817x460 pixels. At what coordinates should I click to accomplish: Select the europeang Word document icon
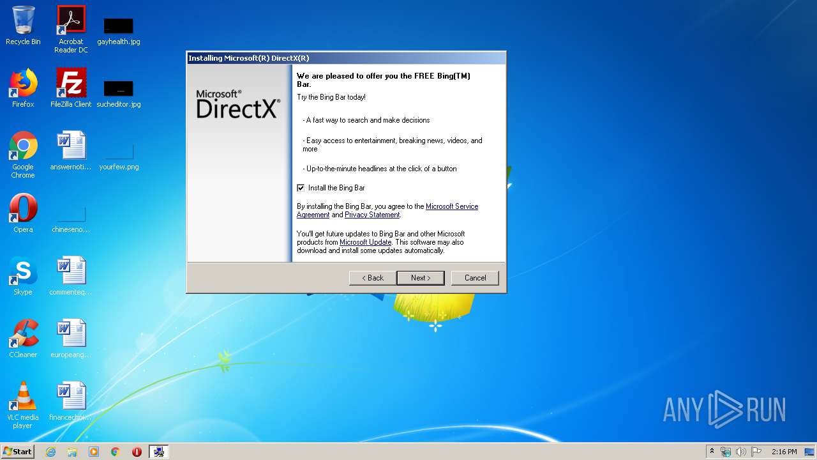coord(71,339)
